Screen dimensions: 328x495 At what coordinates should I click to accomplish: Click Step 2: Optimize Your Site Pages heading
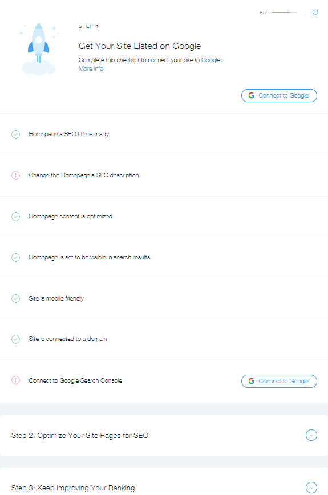click(80, 436)
